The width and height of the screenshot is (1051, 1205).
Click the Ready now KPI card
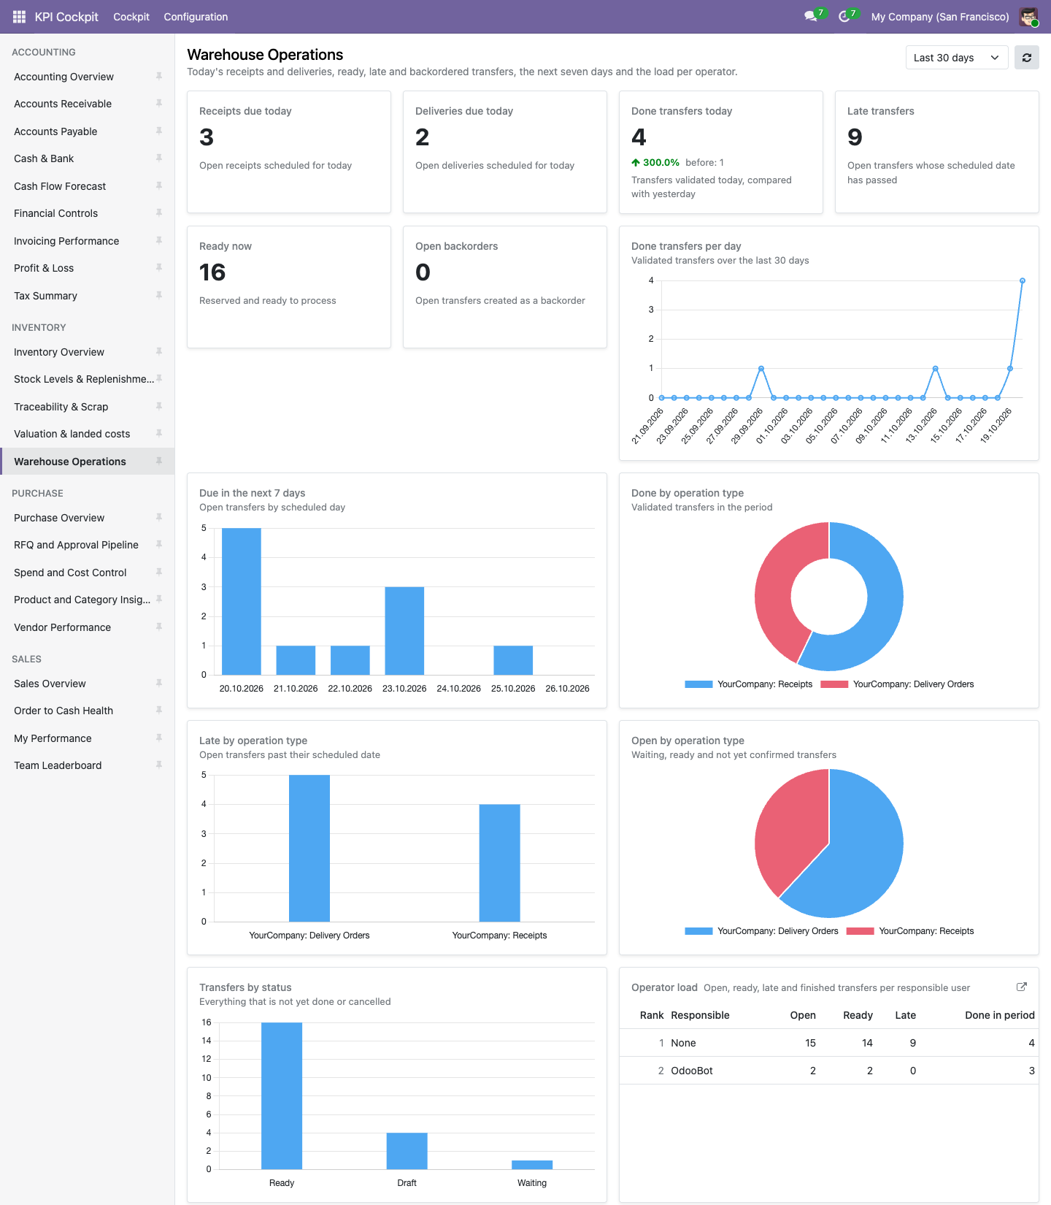(x=289, y=287)
